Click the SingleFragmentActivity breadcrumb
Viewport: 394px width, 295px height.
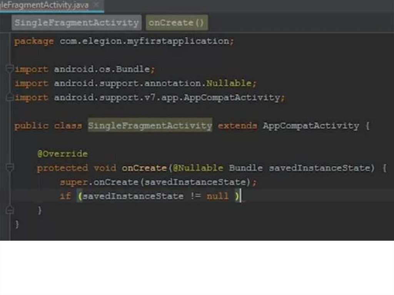point(76,23)
